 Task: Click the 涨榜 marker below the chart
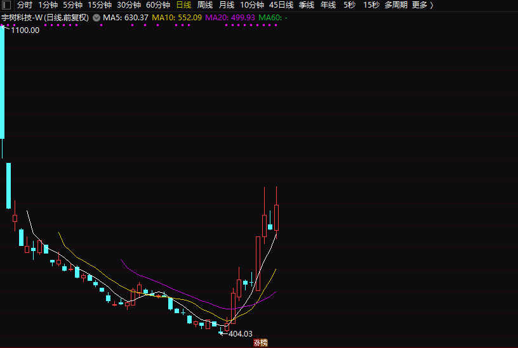260,343
